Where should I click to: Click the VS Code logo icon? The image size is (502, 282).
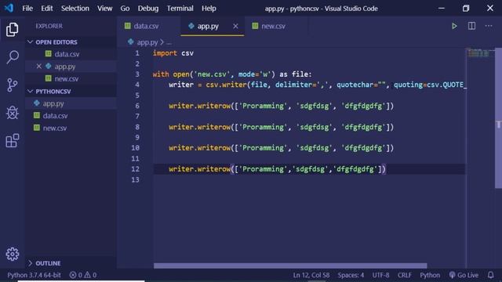pyautogui.click(x=9, y=8)
